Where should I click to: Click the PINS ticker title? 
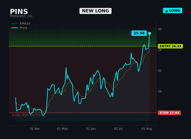pyautogui.click(x=19, y=11)
